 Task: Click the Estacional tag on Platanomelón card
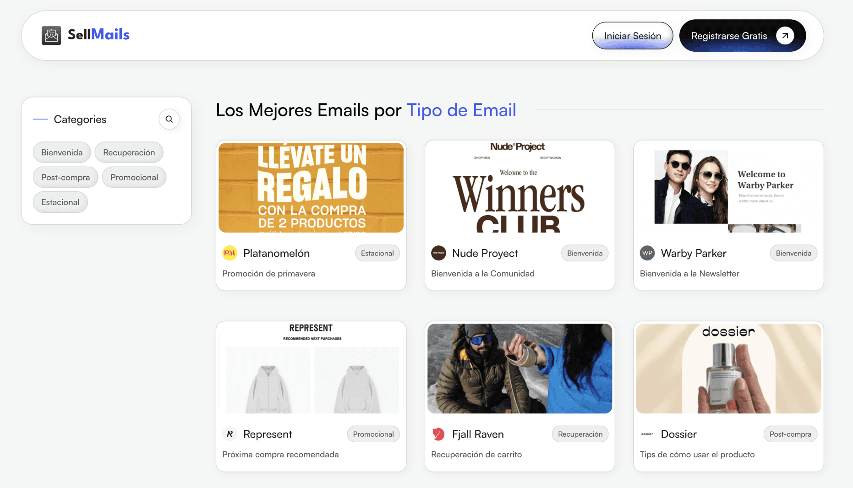(377, 253)
